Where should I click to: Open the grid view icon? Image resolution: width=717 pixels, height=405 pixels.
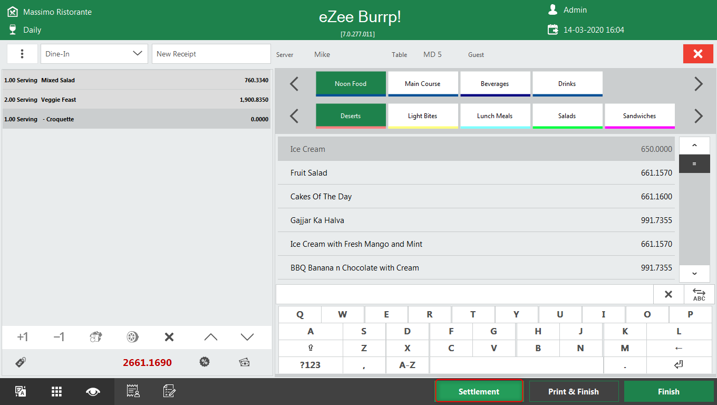click(x=57, y=391)
